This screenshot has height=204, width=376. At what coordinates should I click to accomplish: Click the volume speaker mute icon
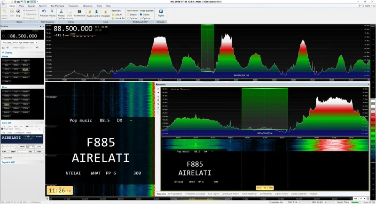tap(8, 47)
